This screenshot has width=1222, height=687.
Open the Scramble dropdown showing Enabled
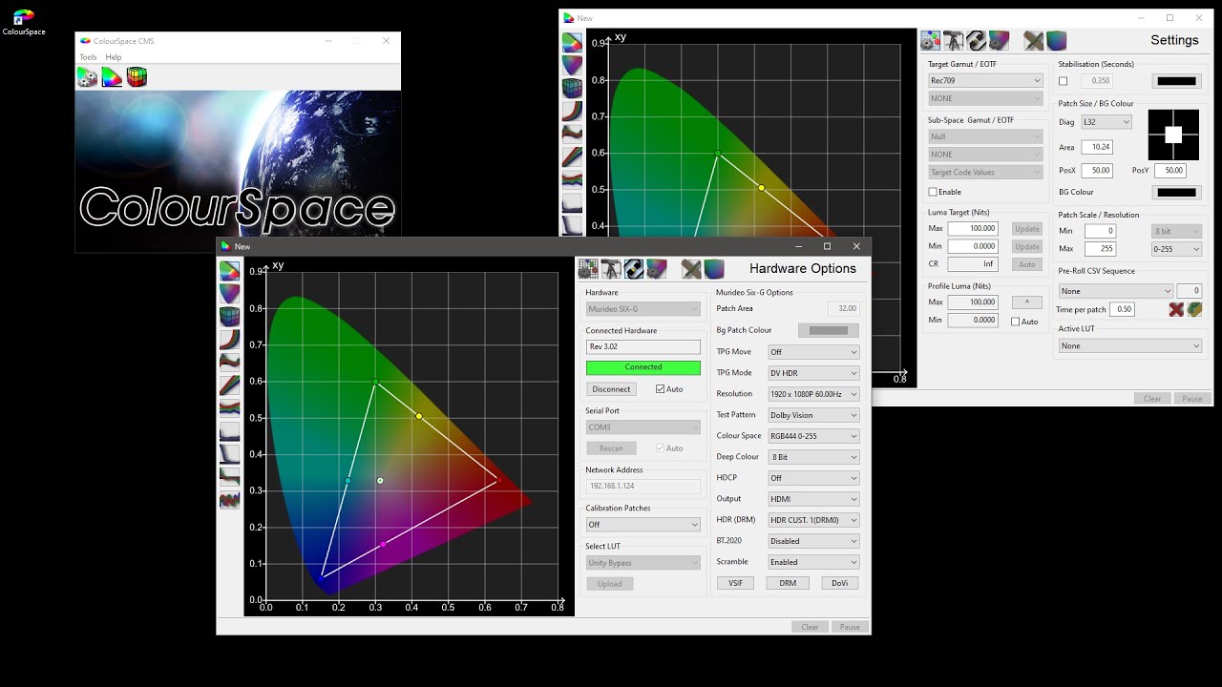[x=813, y=562]
